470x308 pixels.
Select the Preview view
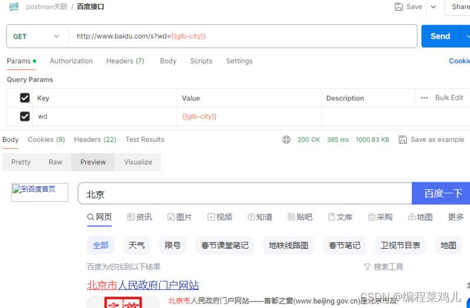coord(93,162)
